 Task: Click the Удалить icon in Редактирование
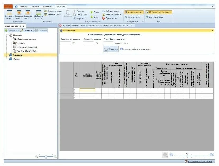coord(74,11)
